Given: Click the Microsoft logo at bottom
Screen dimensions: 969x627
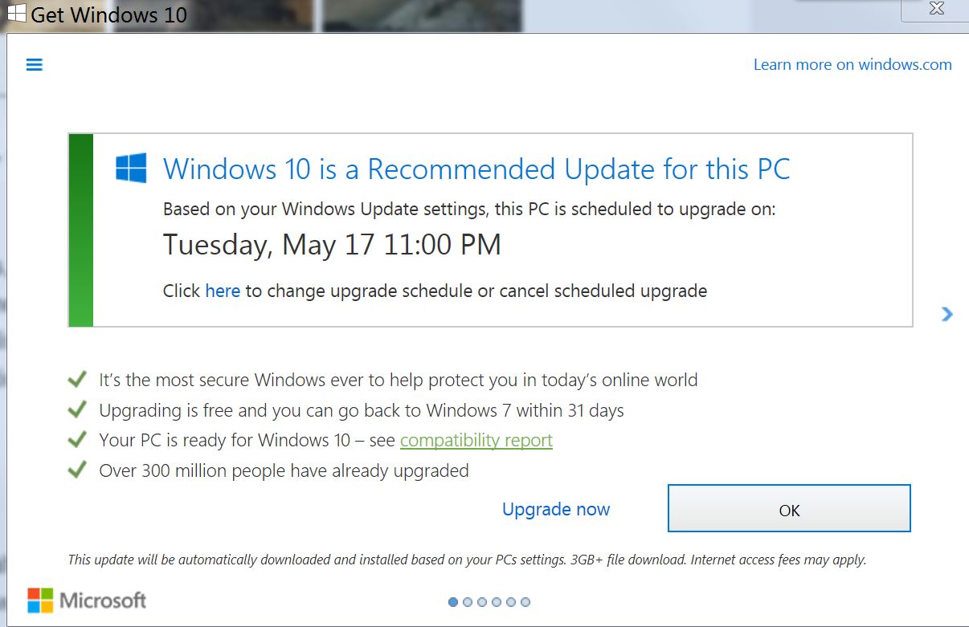Looking at the screenshot, I should (87, 600).
